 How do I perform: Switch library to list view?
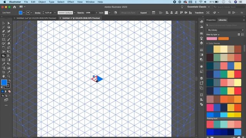[243, 34]
